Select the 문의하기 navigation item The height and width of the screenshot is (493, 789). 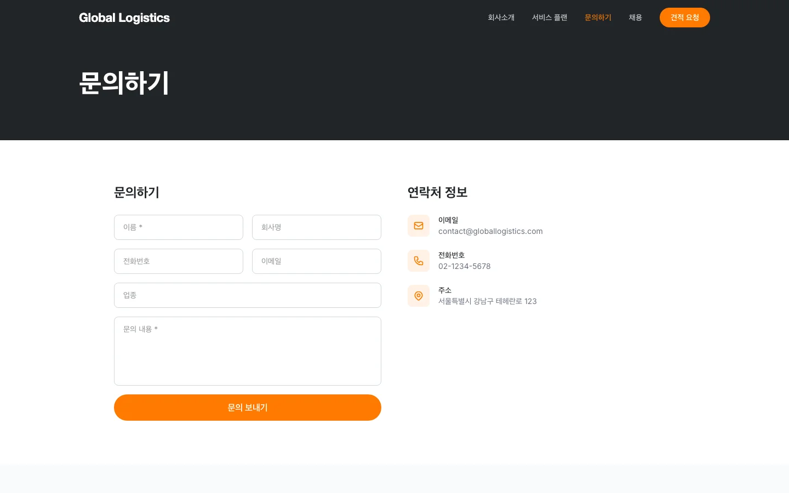(598, 18)
